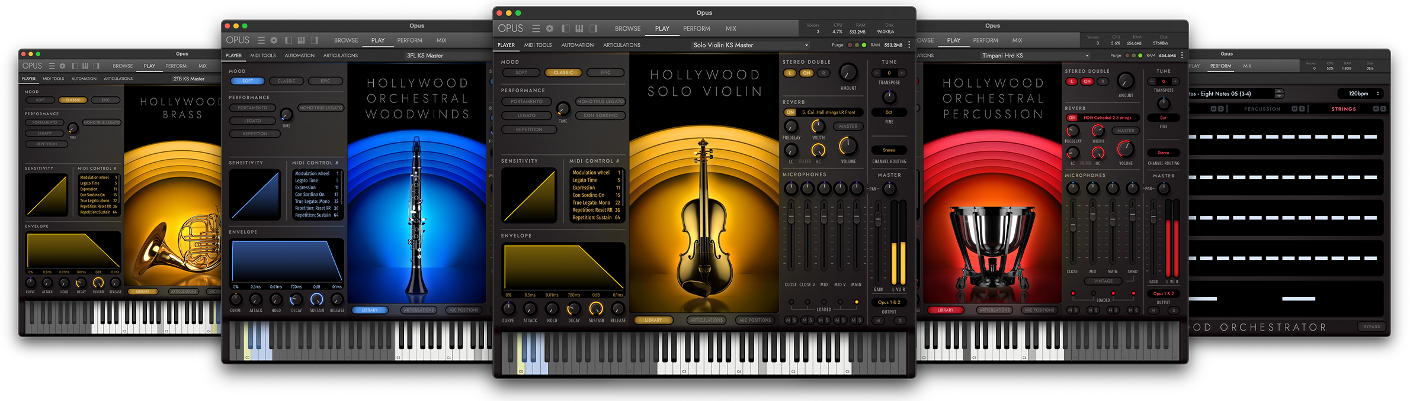Toggle left sidebar panel icon in Solo Violin window
The image size is (1410, 401).
566,28
